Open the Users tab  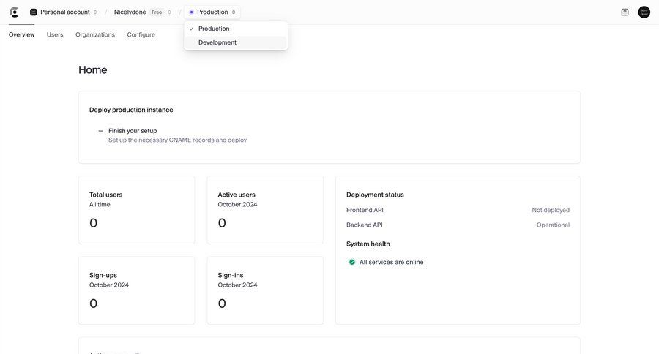tap(55, 34)
